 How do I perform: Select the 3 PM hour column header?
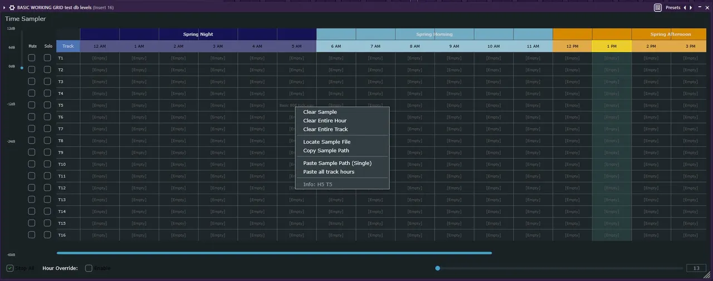tap(690, 46)
